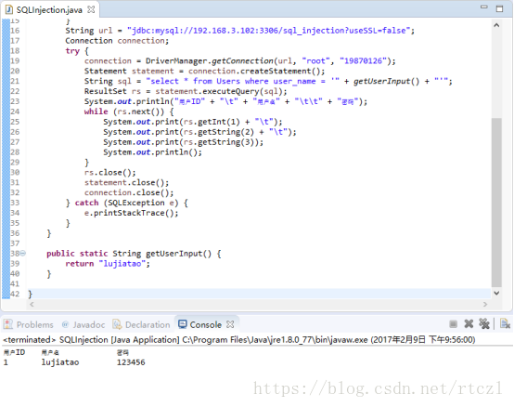Click console output value lujiatao
514x407 pixels.
pyautogui.click(x=60, y=362)
